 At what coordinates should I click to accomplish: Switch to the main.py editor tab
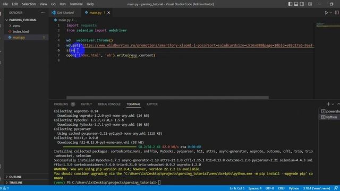(96, 13)
